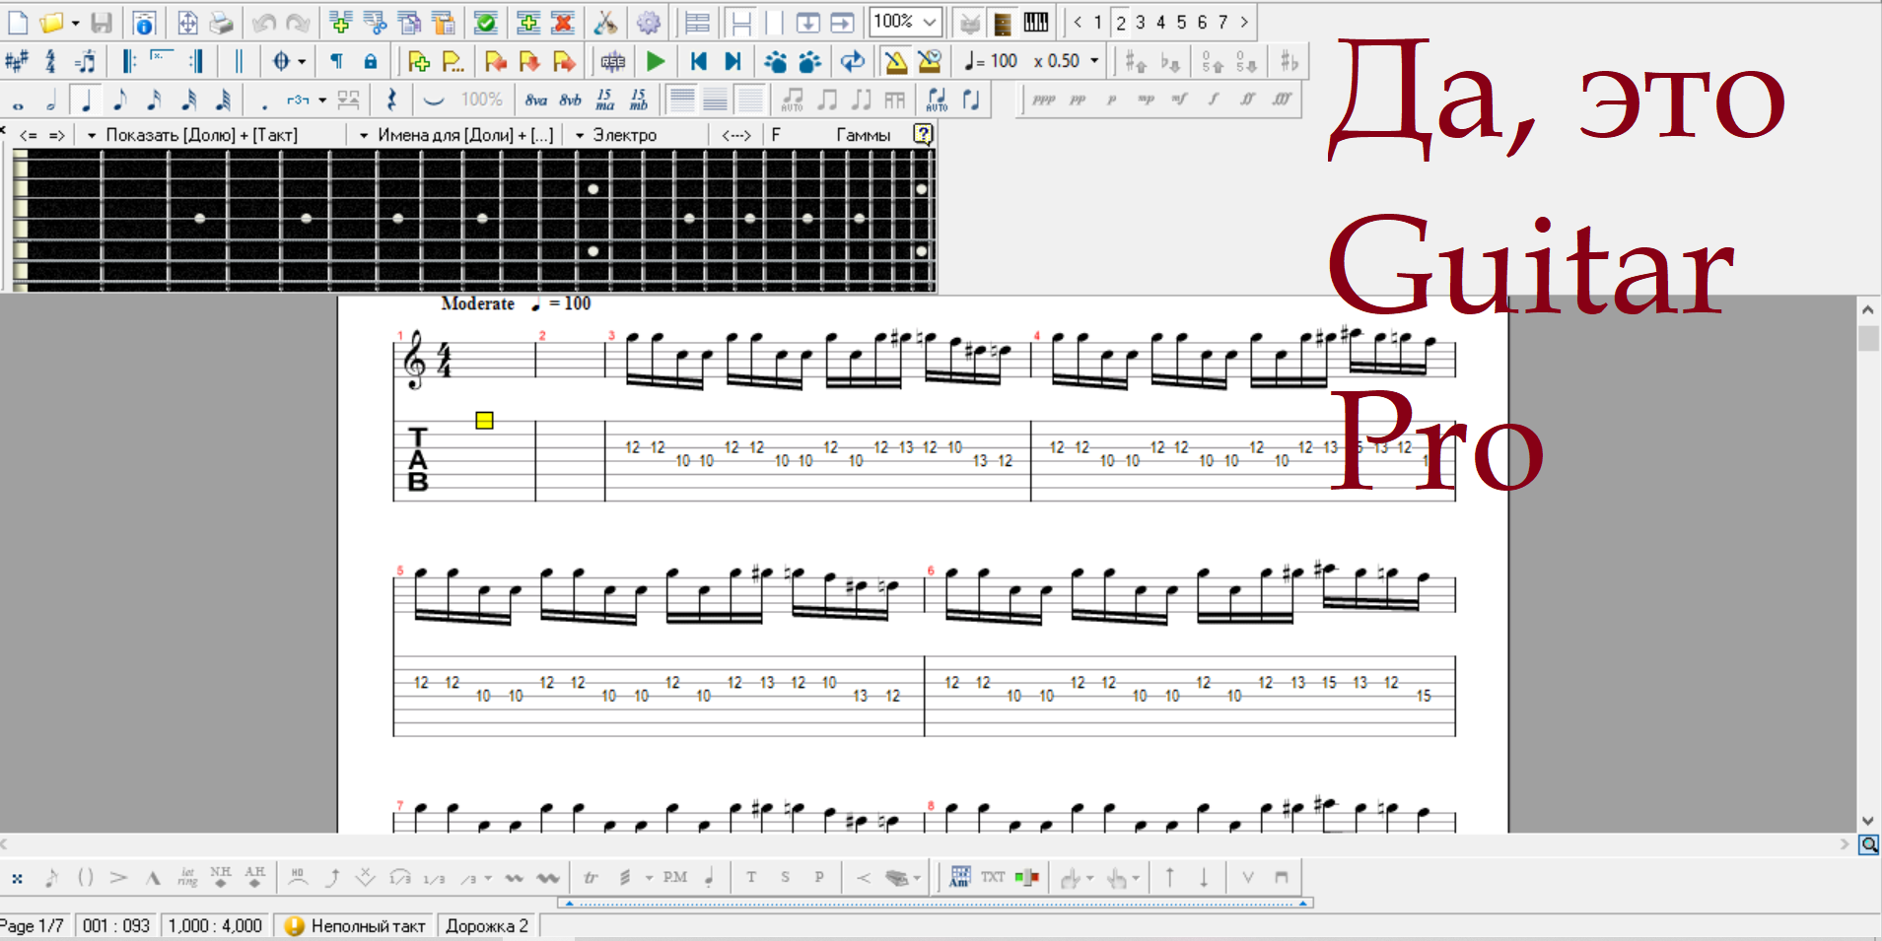Select eighth note duration

coord(119,100)
